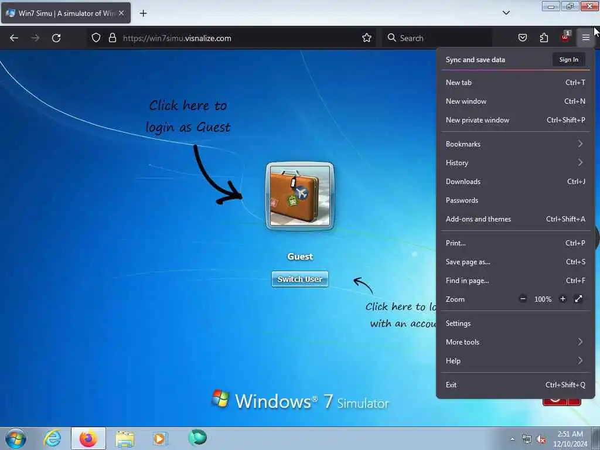This screenshot has height=450, width=600.
Task: Enter full screen with the arrows icon
Action: coord(578,299)
